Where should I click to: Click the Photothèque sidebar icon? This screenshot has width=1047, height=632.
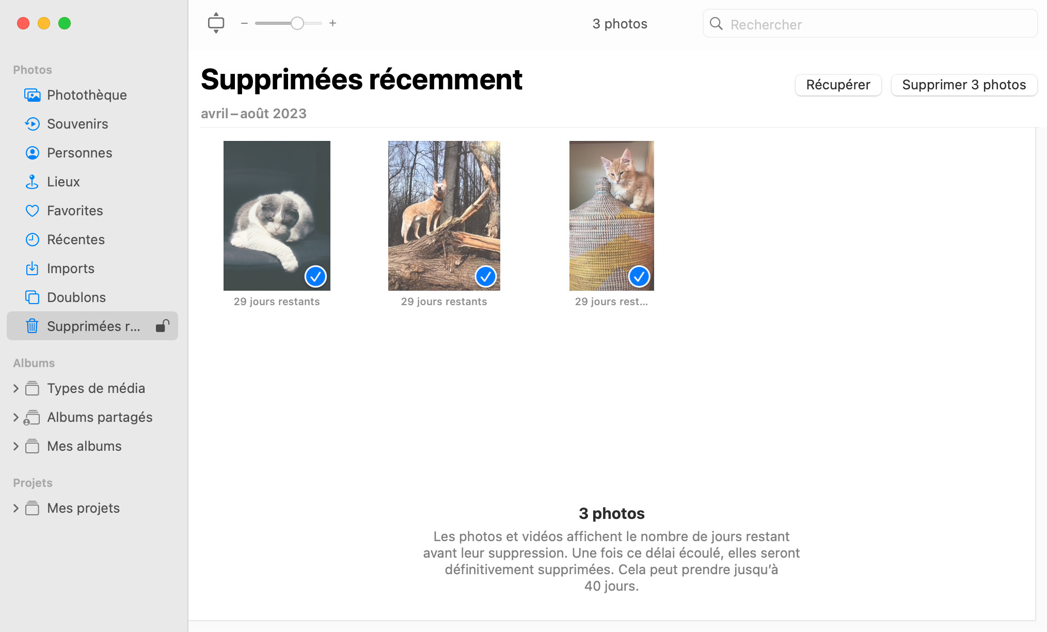(31, 95)
